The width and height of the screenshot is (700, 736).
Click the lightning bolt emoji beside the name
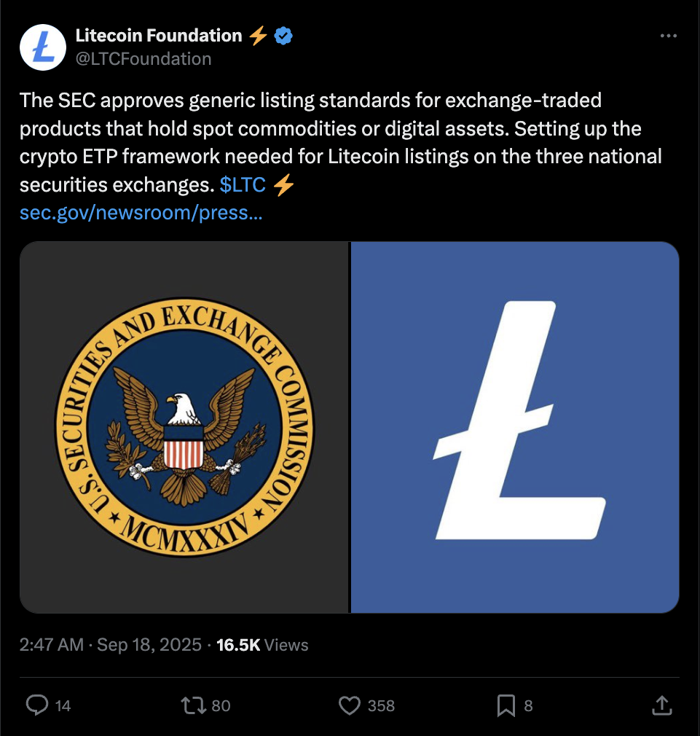pyautogui.click(x=258, y=36)
